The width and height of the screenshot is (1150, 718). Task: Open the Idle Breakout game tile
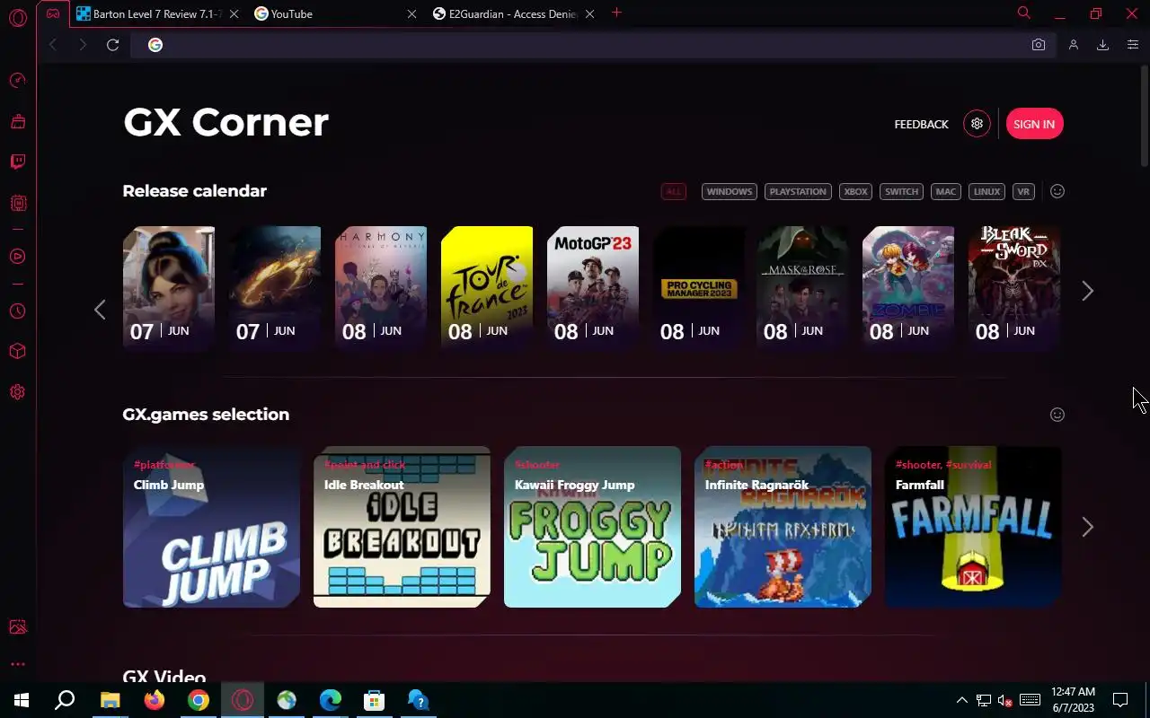402,527
